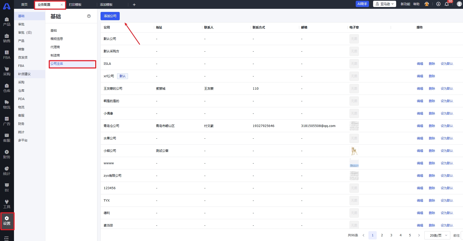The image size is (463, 241).
Task: Open the 广告 advertising sidebar icon
Action: point(7,121)
